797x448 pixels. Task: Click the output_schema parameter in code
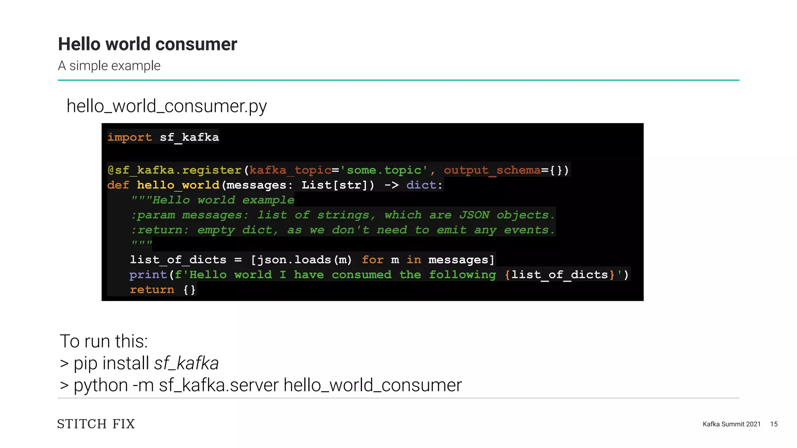tap(492, 170)
